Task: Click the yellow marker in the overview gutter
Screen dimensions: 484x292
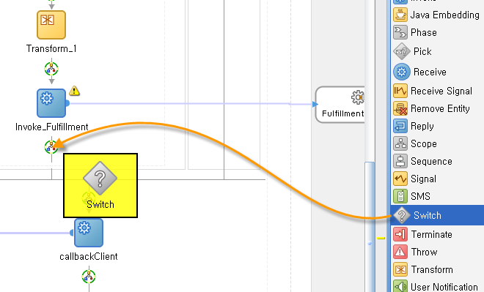Action: (381, 238)
